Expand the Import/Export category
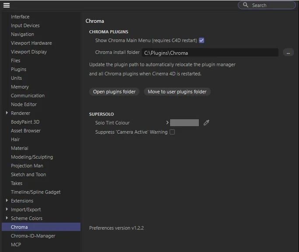The width and height of the screenshot is (299, 252). [7, 209]
